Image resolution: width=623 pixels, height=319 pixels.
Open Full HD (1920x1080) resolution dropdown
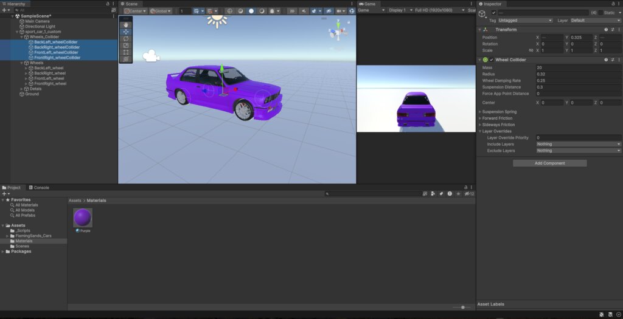coord(439,10)
